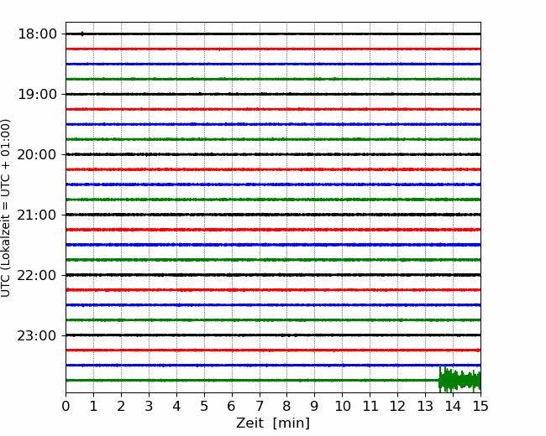
Task: Click the x-axis tick label 6
Action: [232, 406]
